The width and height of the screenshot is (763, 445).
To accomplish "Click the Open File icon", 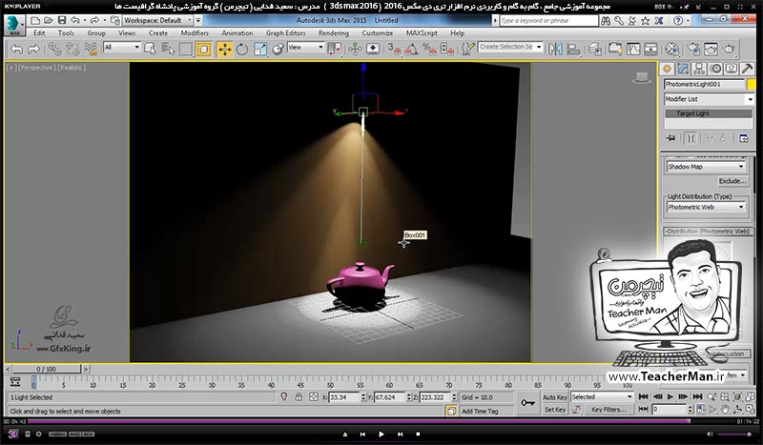I will (x=49, y=20).
